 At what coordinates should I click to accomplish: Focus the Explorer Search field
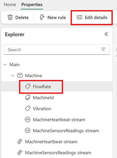(57, 49)
